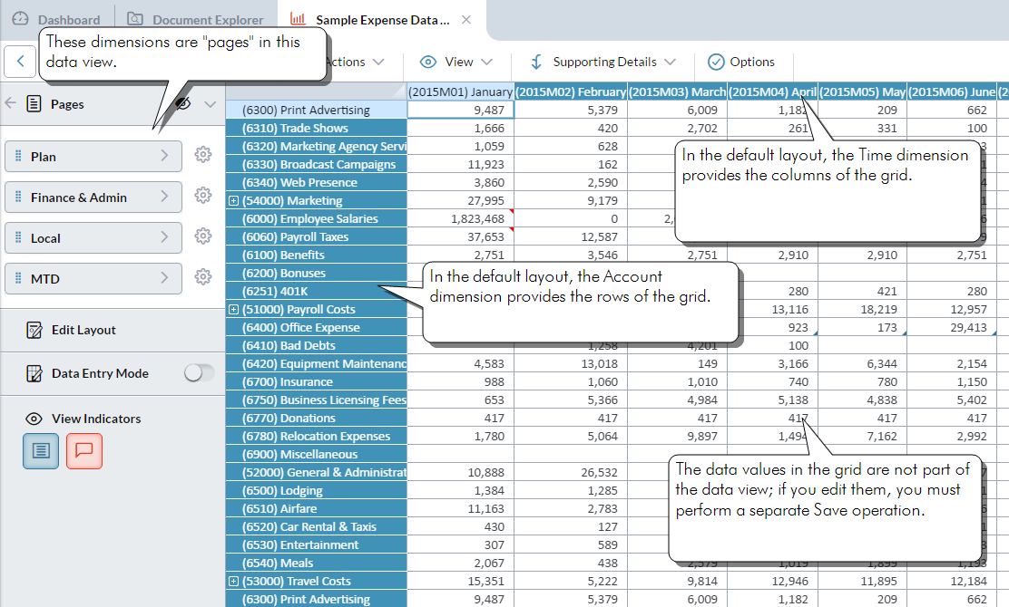
Task: Click Edit Layout
Action: (83, 330)
